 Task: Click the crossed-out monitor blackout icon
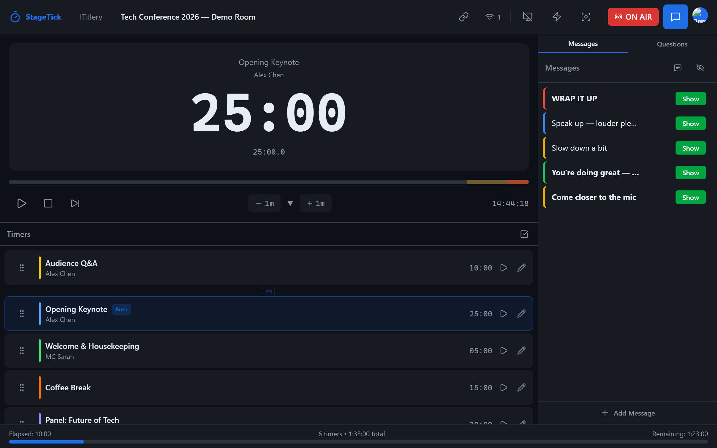point(527,17)
